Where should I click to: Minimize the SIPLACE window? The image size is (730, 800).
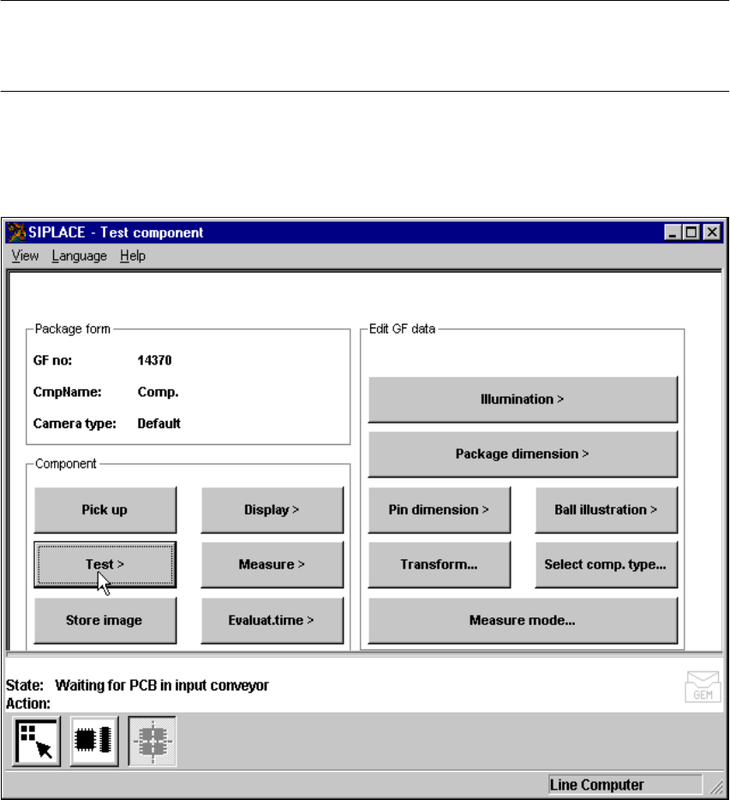673,232
